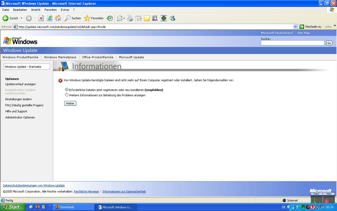The width and height of the screenshot is (337, 211).
Task: Open Datenschutzbestimmungen von Windows Update link
Action: (x=34, y=185)
